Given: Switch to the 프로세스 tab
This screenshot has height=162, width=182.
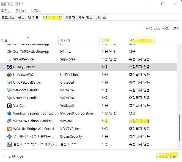Looking at the screenshot, I should tap(8, 18).
